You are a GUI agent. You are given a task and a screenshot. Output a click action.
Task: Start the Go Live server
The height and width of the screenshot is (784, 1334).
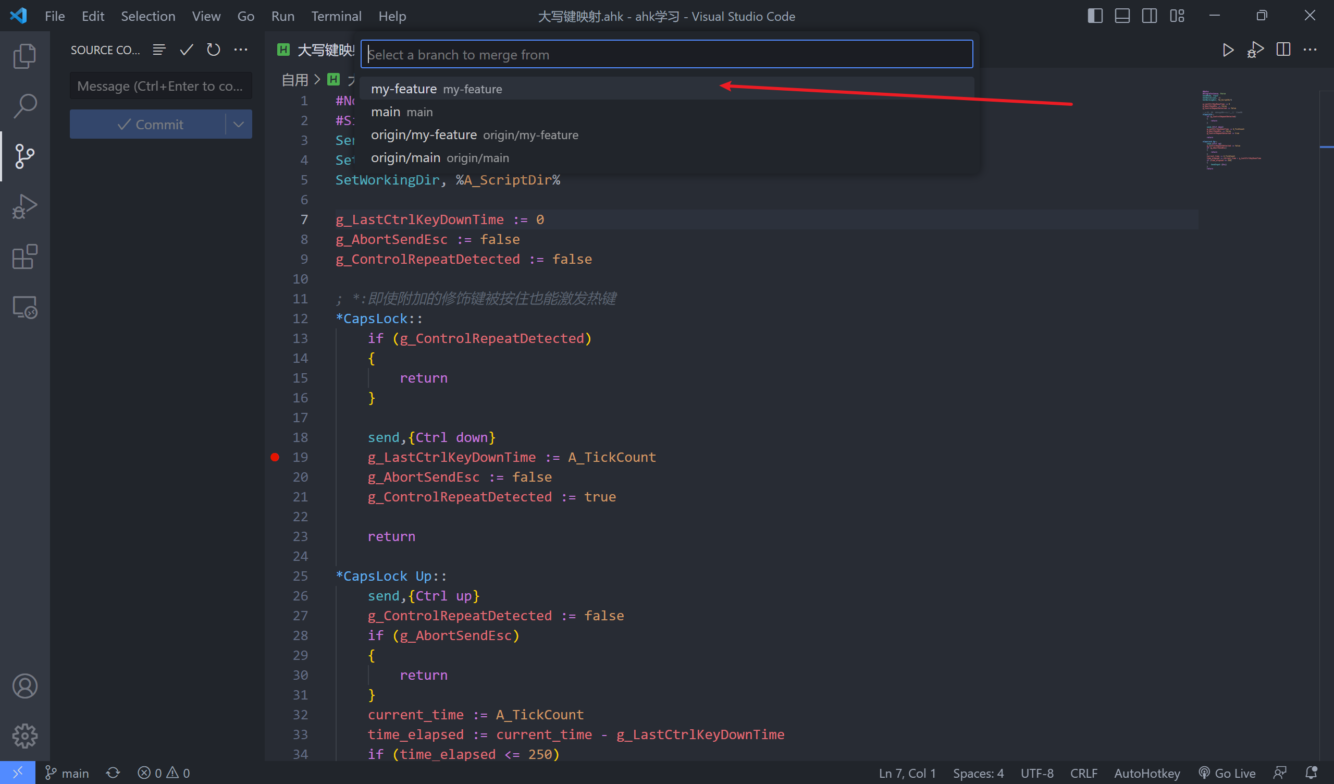coord(1227,773)
